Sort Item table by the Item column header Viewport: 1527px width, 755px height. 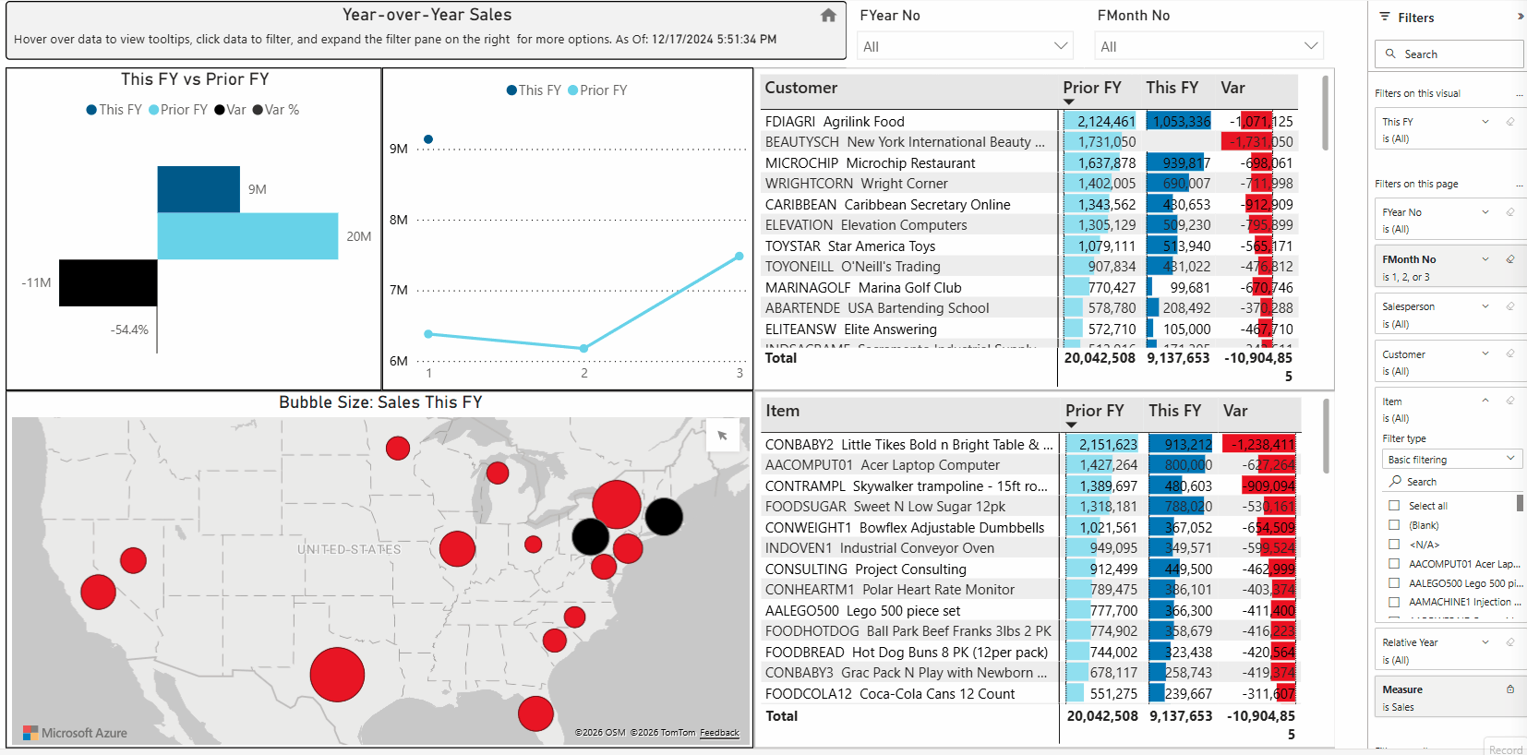[x=782, y=411]
